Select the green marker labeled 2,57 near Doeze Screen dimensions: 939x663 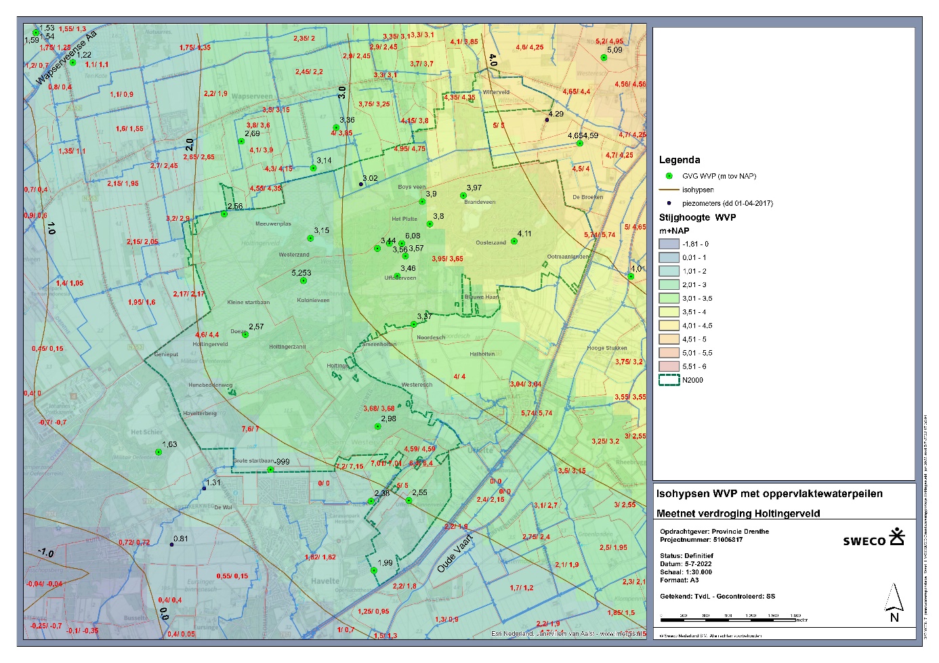(245, 335)
